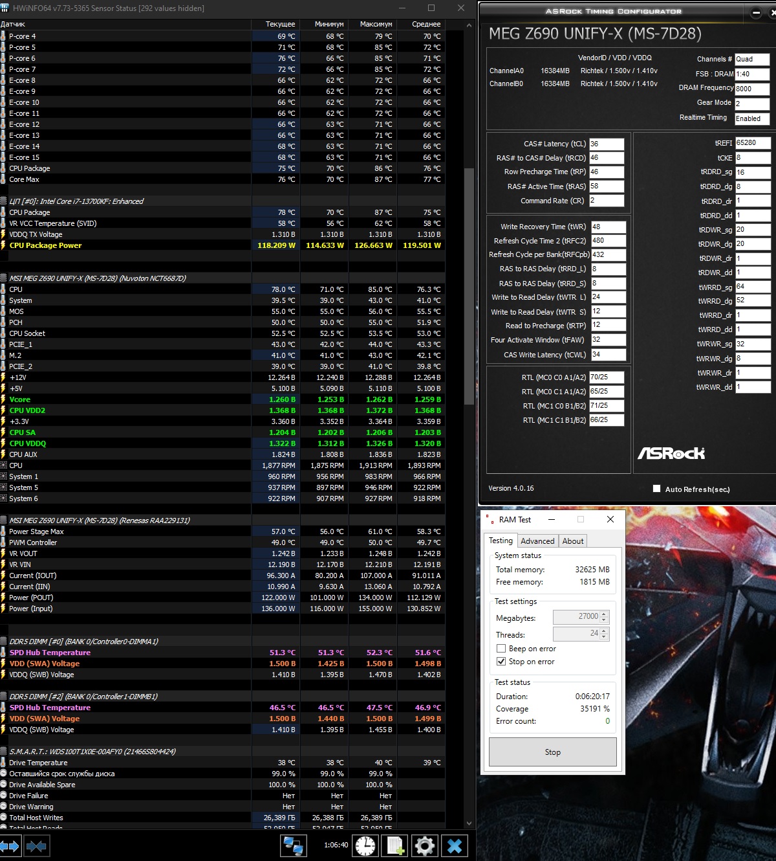Viewport: 776px width, 861px height.
Task: Click thermometer icon beside SPD Hub Temperature DIMMA1
Action: (x=3, y=653)
